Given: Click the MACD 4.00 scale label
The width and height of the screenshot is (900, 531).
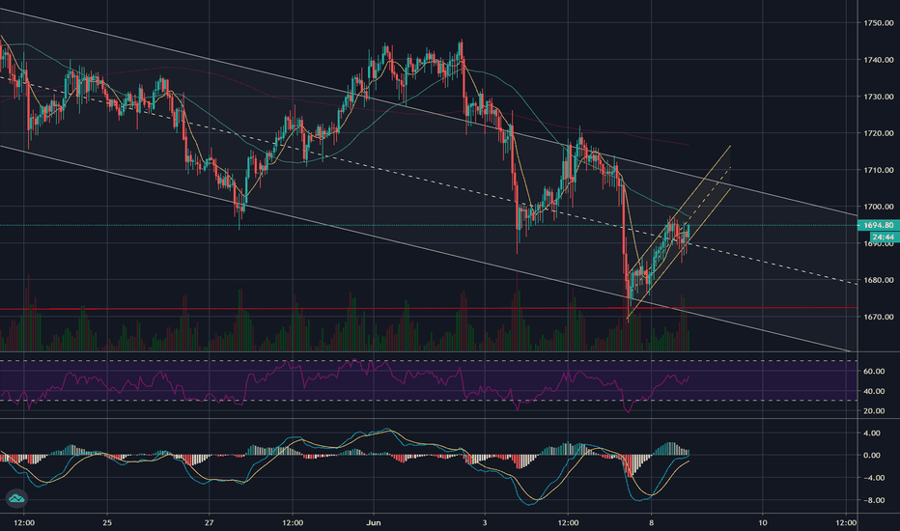Looking at the screenshot, I should pos(872,433).
